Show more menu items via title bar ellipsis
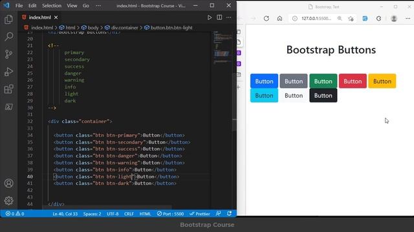The width and height of the screenshot is (414, 232). (98, 6)
